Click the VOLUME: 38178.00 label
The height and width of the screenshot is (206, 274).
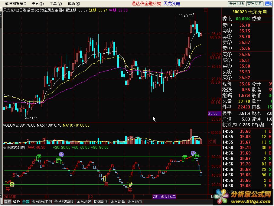[19, 125]
